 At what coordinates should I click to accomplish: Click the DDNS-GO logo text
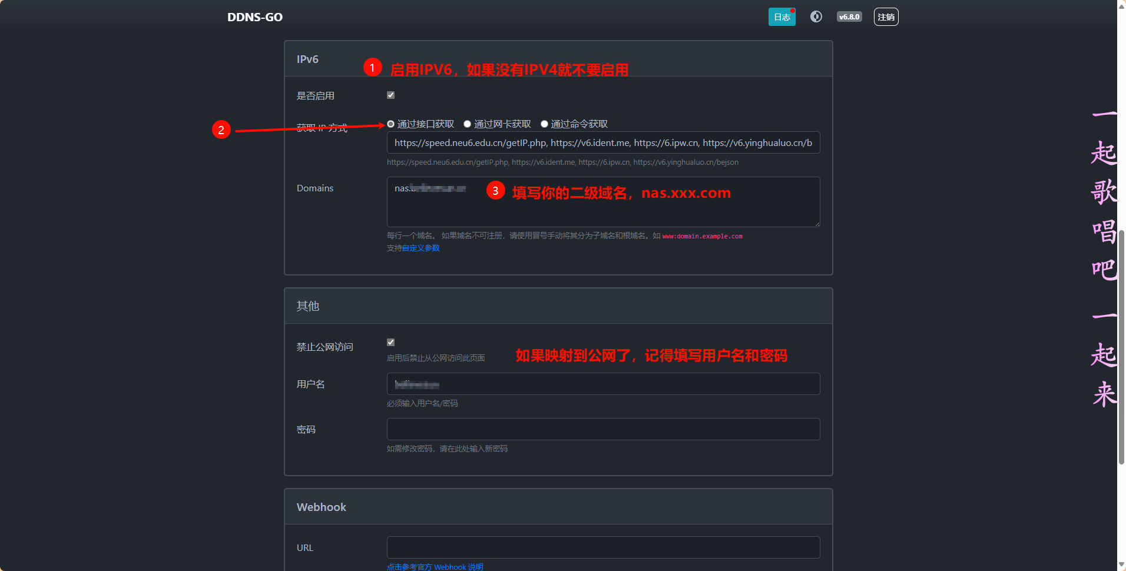[x=254, y=16]
